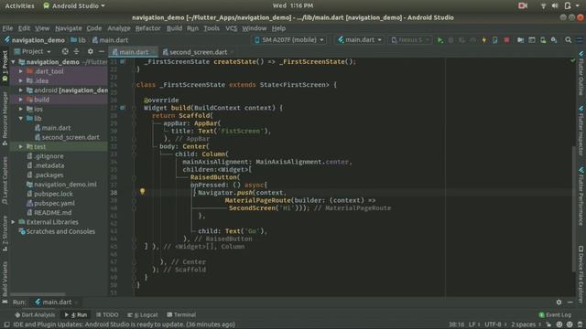
Task: Toggle Resource Manager side tab
Action: point(5,119)
